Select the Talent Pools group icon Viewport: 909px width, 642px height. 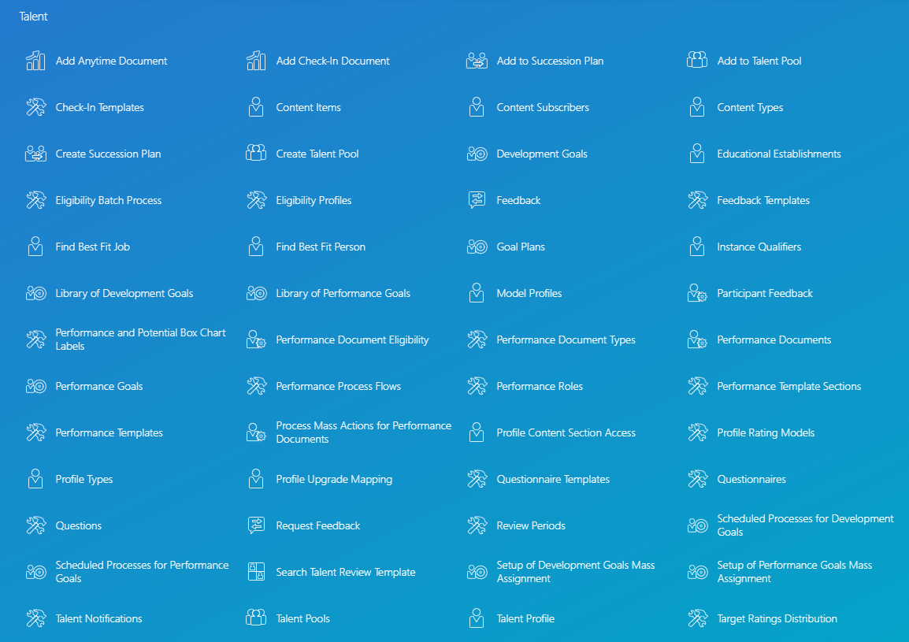(256, 618)
